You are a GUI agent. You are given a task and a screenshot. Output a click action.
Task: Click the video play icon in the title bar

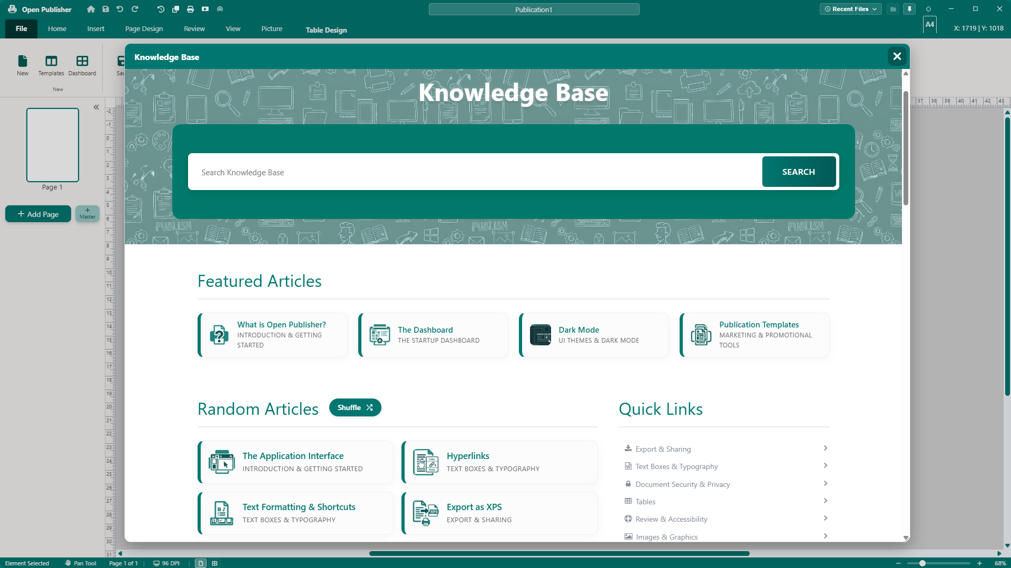pos(205,9)
